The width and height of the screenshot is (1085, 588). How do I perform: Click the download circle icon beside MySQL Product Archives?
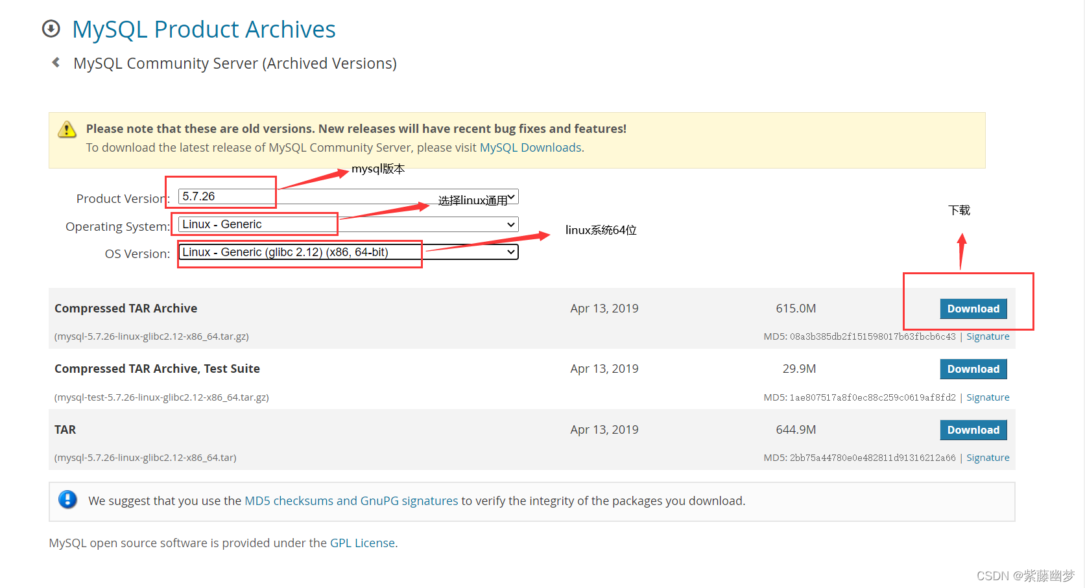[x=51, y=29]
